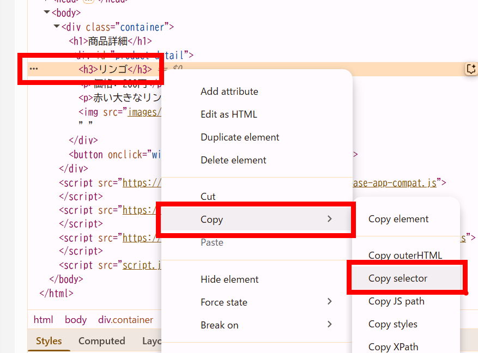478x353 pixels.
Task: Open the Copy menu entry
Action: click(x=256, y=220)
